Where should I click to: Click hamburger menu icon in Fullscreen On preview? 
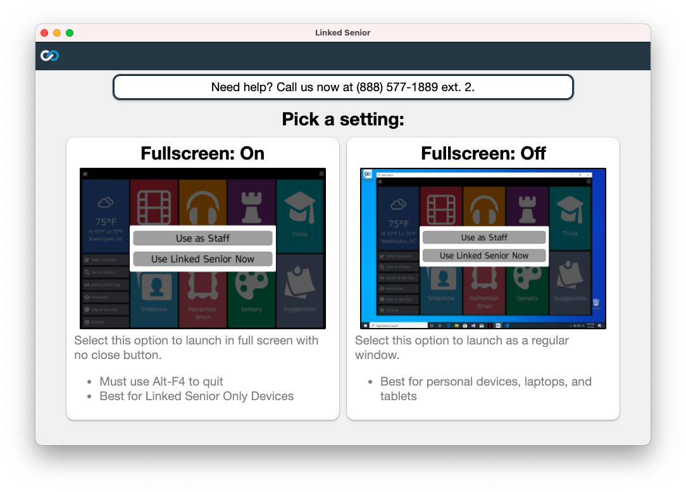click(x=321, y=173)
